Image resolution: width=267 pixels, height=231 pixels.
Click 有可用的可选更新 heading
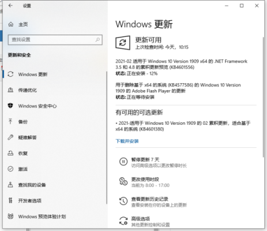coord(139,113)
